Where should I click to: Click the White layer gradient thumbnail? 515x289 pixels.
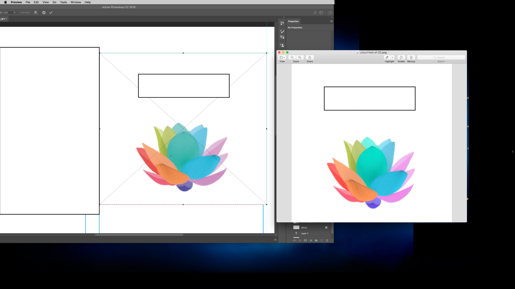click(x=296, y=227)
